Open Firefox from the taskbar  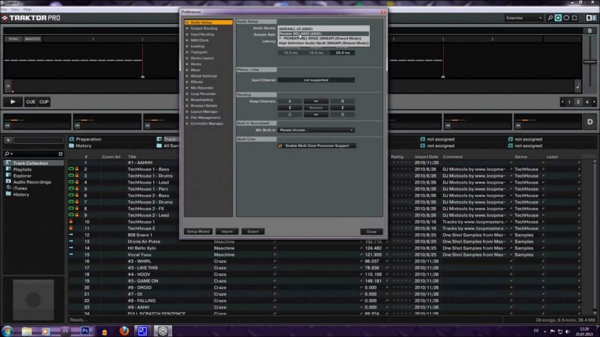[124, 331]
